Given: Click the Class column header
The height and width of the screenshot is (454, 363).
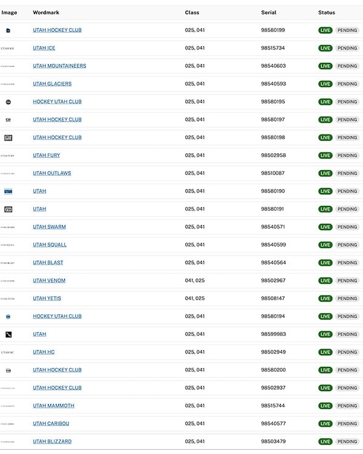Looking at the screenshot, I should 192,13.
